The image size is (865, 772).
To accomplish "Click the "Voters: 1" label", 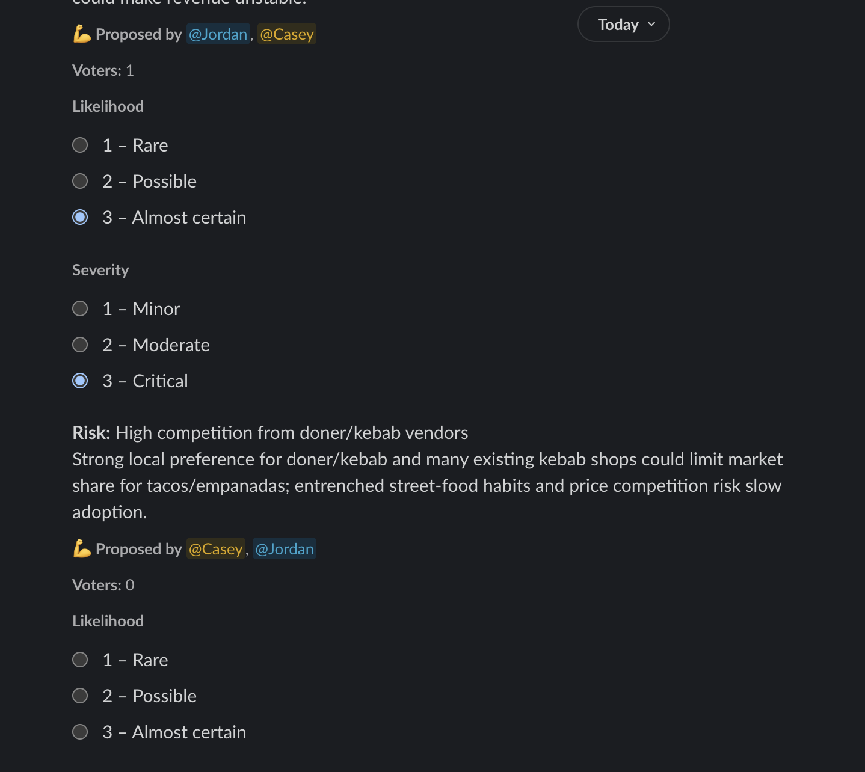I will (103, 70).
